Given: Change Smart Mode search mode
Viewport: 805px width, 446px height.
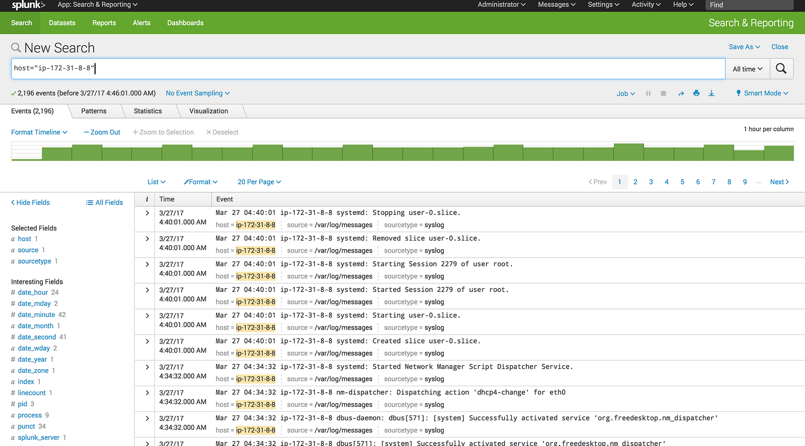Looking at the screenshot, I should pyautogui.click(x=762, y=93).
